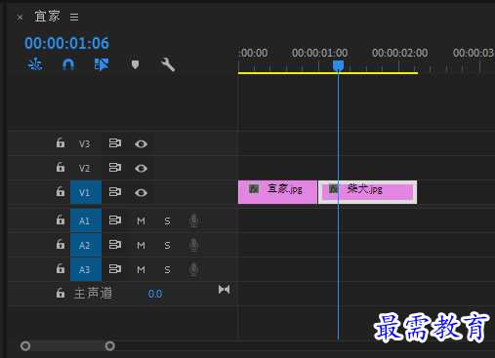Toggle V2 track eye visibility
Image resolution: width=495 pixels, height=358 pixels.
pos(141,168)
